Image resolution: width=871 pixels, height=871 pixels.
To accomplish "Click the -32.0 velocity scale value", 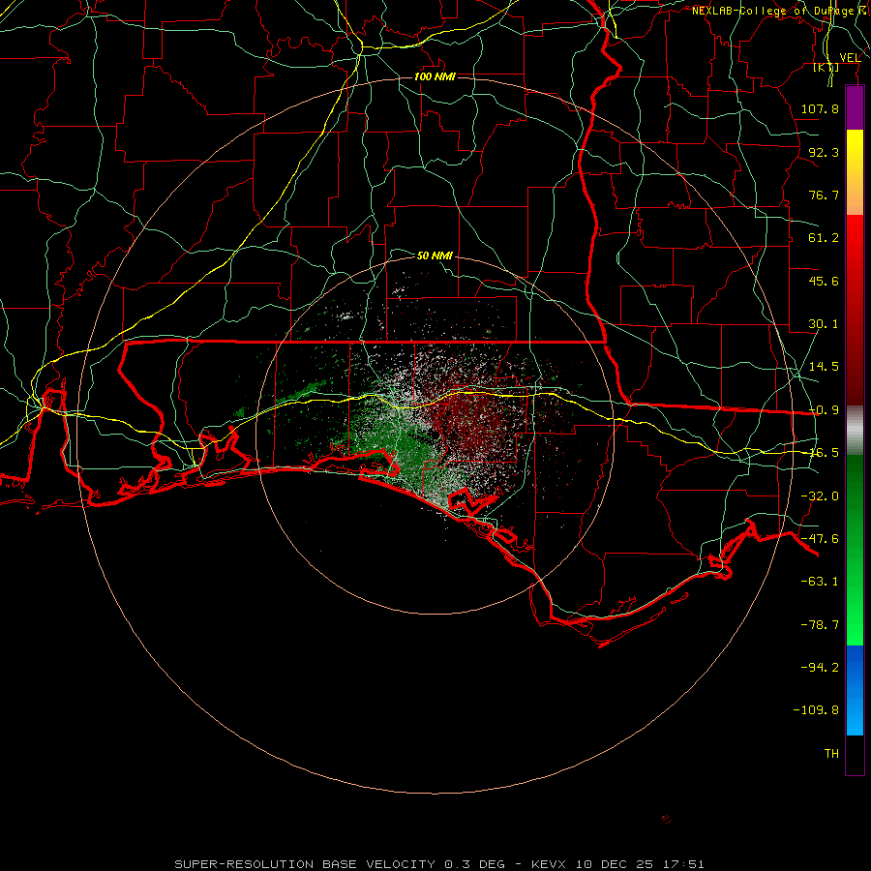I will (820, 496).
